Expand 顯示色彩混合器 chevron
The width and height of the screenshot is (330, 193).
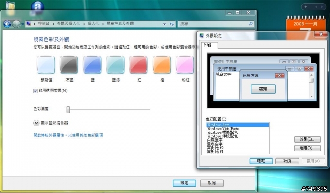click(36, 123)
